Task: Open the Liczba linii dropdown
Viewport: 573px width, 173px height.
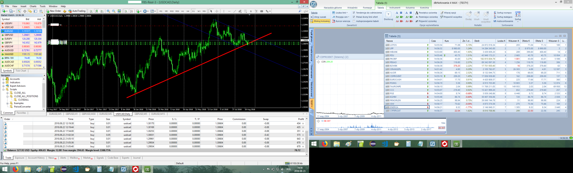Action: 340,13
